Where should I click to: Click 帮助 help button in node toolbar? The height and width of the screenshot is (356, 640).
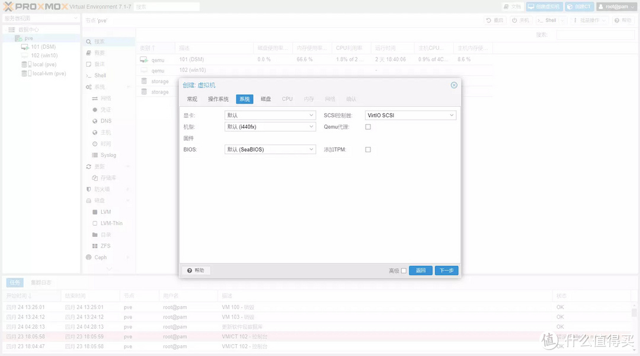[x=623, y=20]
